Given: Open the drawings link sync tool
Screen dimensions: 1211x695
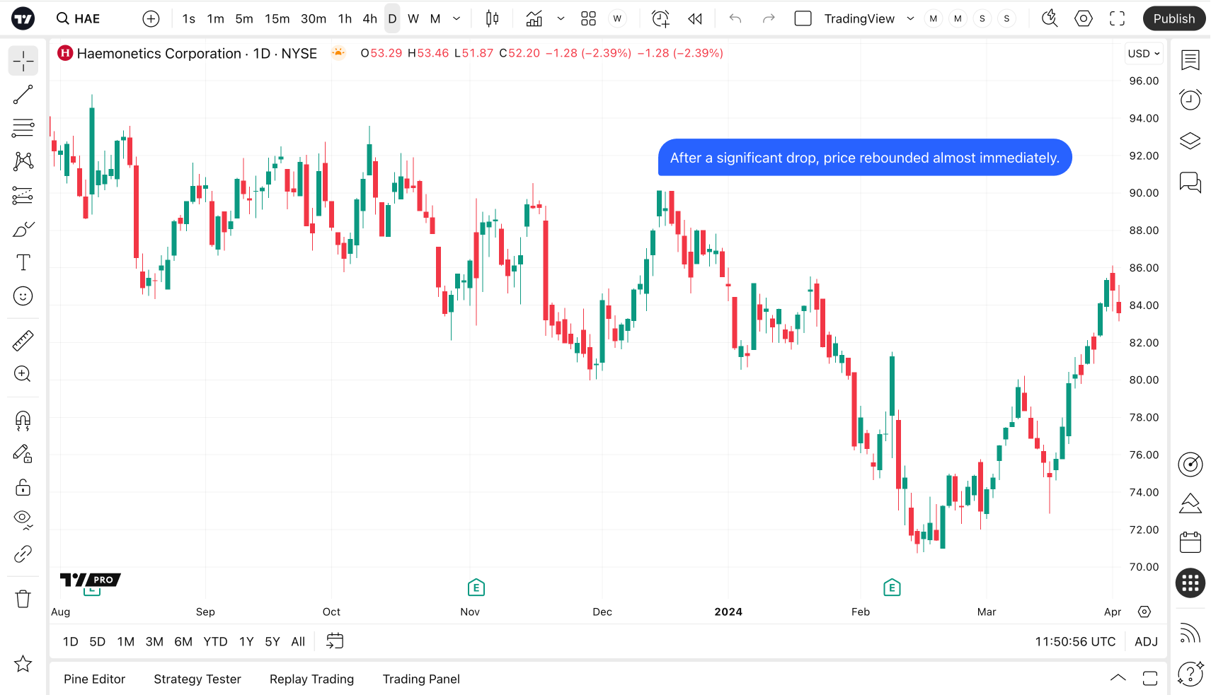Looking at the screenshot, I should coord(23,554).
